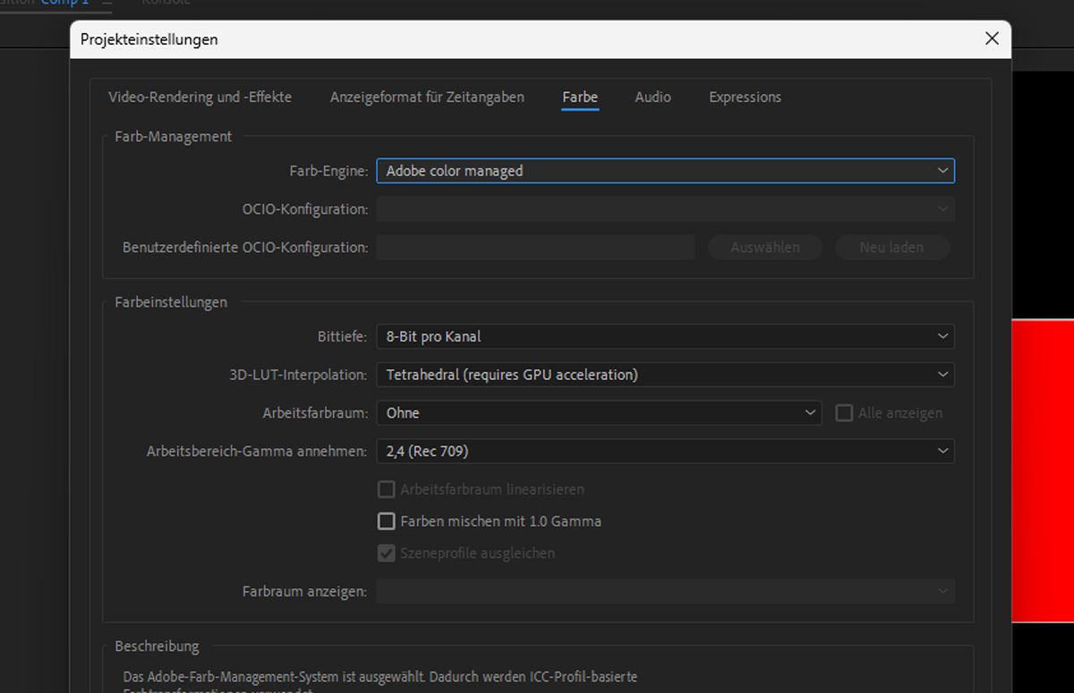
Task: Click the Auswählen button
Action: 764,247
